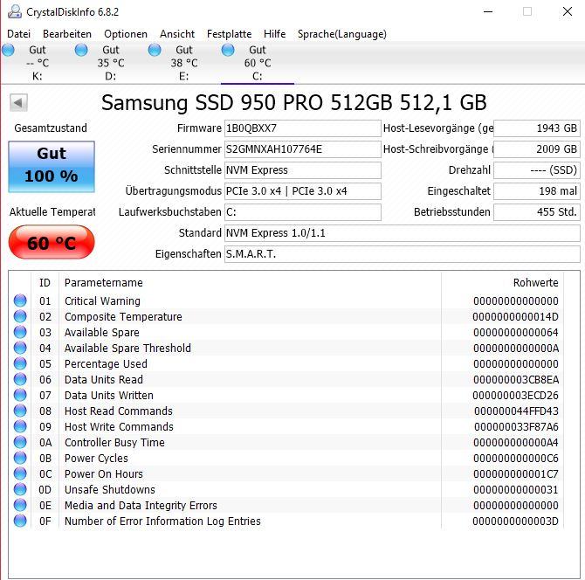This screenshot has height=580, width=585.
Task: Click status orb of Available Spare Threshold row
Action: tap(20, 348)
